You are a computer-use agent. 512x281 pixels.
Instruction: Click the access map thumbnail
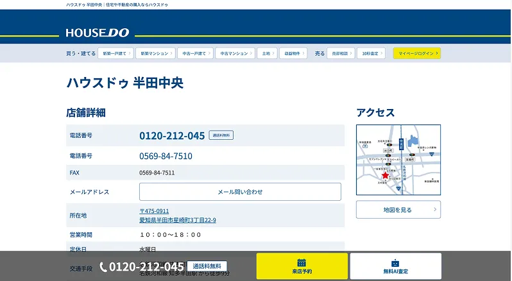pyautogui.click(x=398, y=160)
